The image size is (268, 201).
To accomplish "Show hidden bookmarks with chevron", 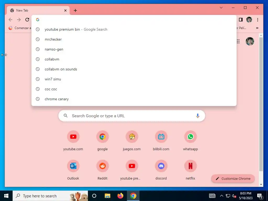I will [x=257, y=28].
